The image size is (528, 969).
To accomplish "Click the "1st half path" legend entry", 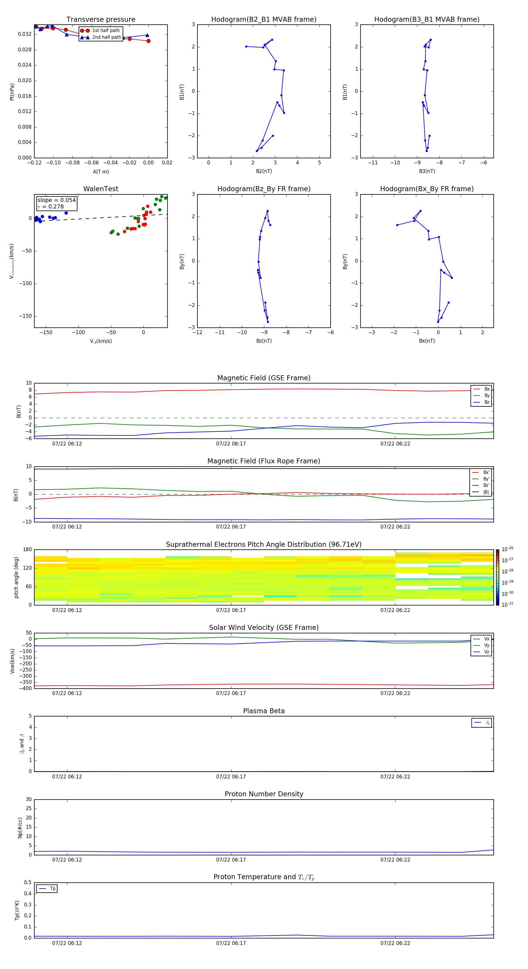I will click(100, 31).
